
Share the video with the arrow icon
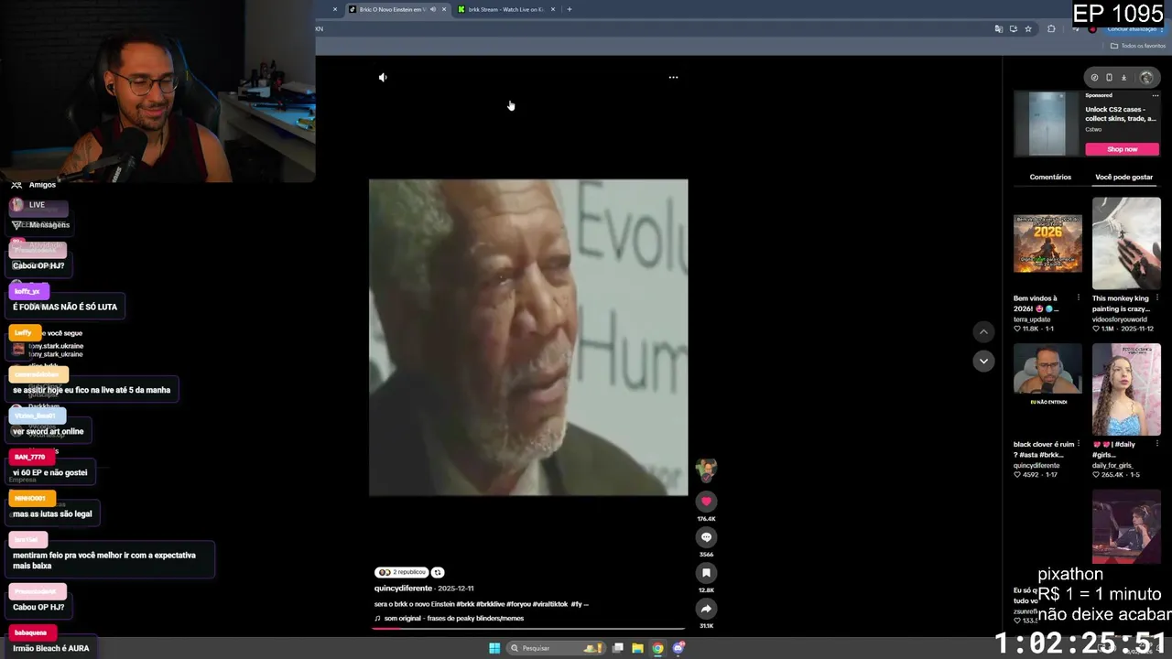[706, 609]
